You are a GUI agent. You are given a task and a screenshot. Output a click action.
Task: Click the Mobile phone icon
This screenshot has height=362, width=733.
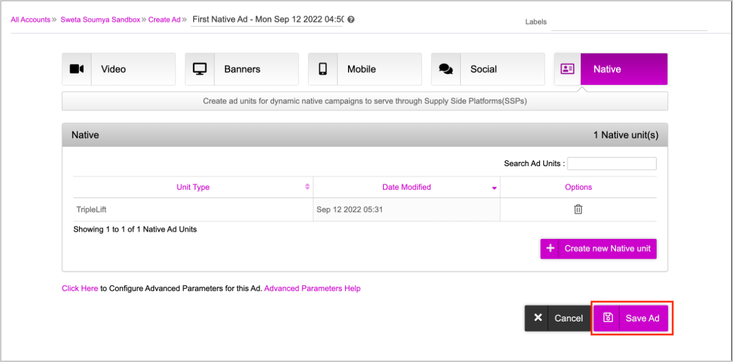[x=323, y=69]
